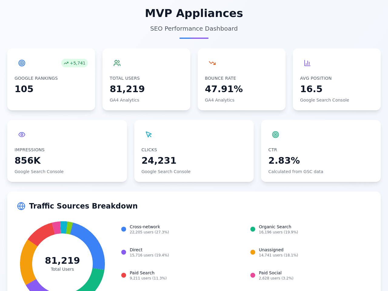
Task: Click 'Google Search Console' under Avg Position
Action: [325, 100]
